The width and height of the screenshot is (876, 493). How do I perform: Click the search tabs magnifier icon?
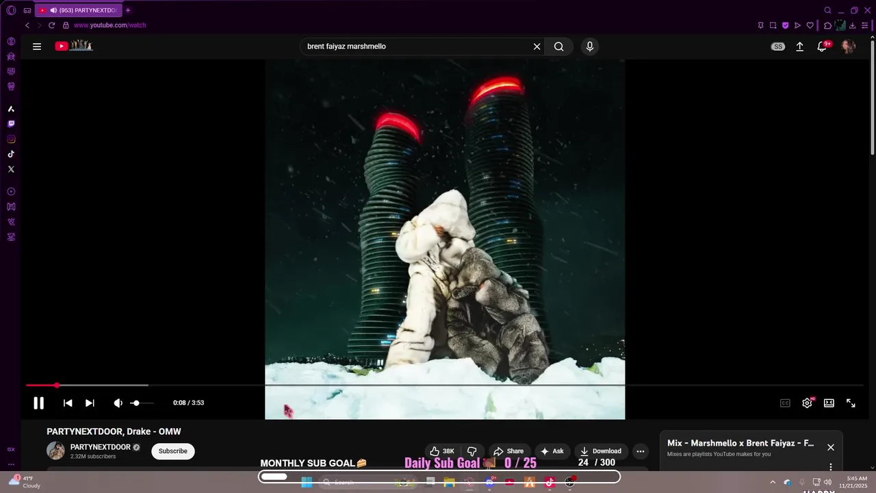[827, 10]
